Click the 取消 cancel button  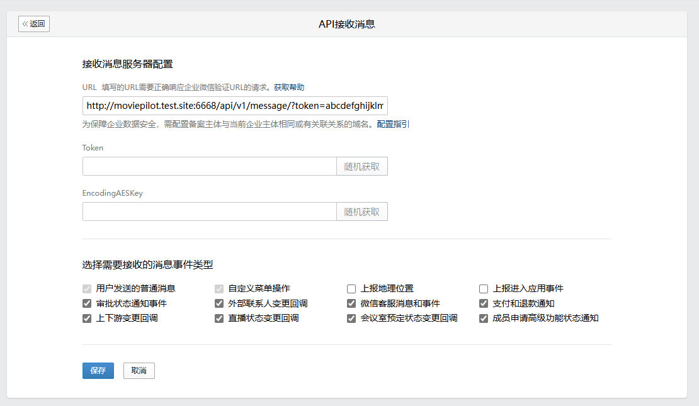(139, 371)
